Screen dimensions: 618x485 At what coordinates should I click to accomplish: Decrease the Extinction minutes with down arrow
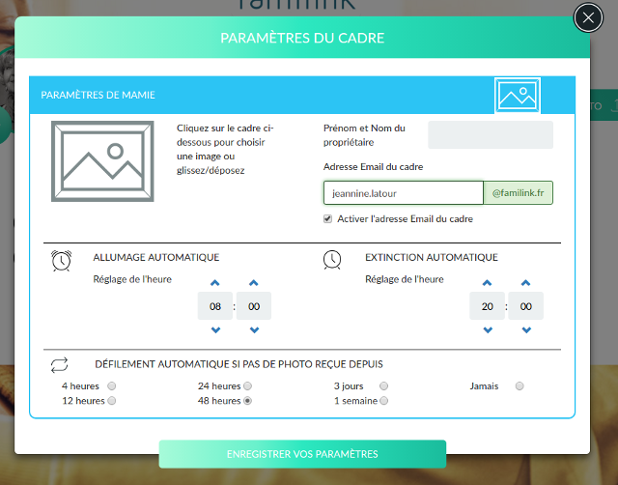point(526,330)
